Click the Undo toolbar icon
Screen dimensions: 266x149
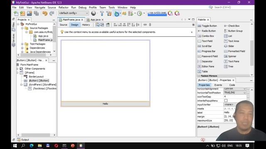click(45, 13)
